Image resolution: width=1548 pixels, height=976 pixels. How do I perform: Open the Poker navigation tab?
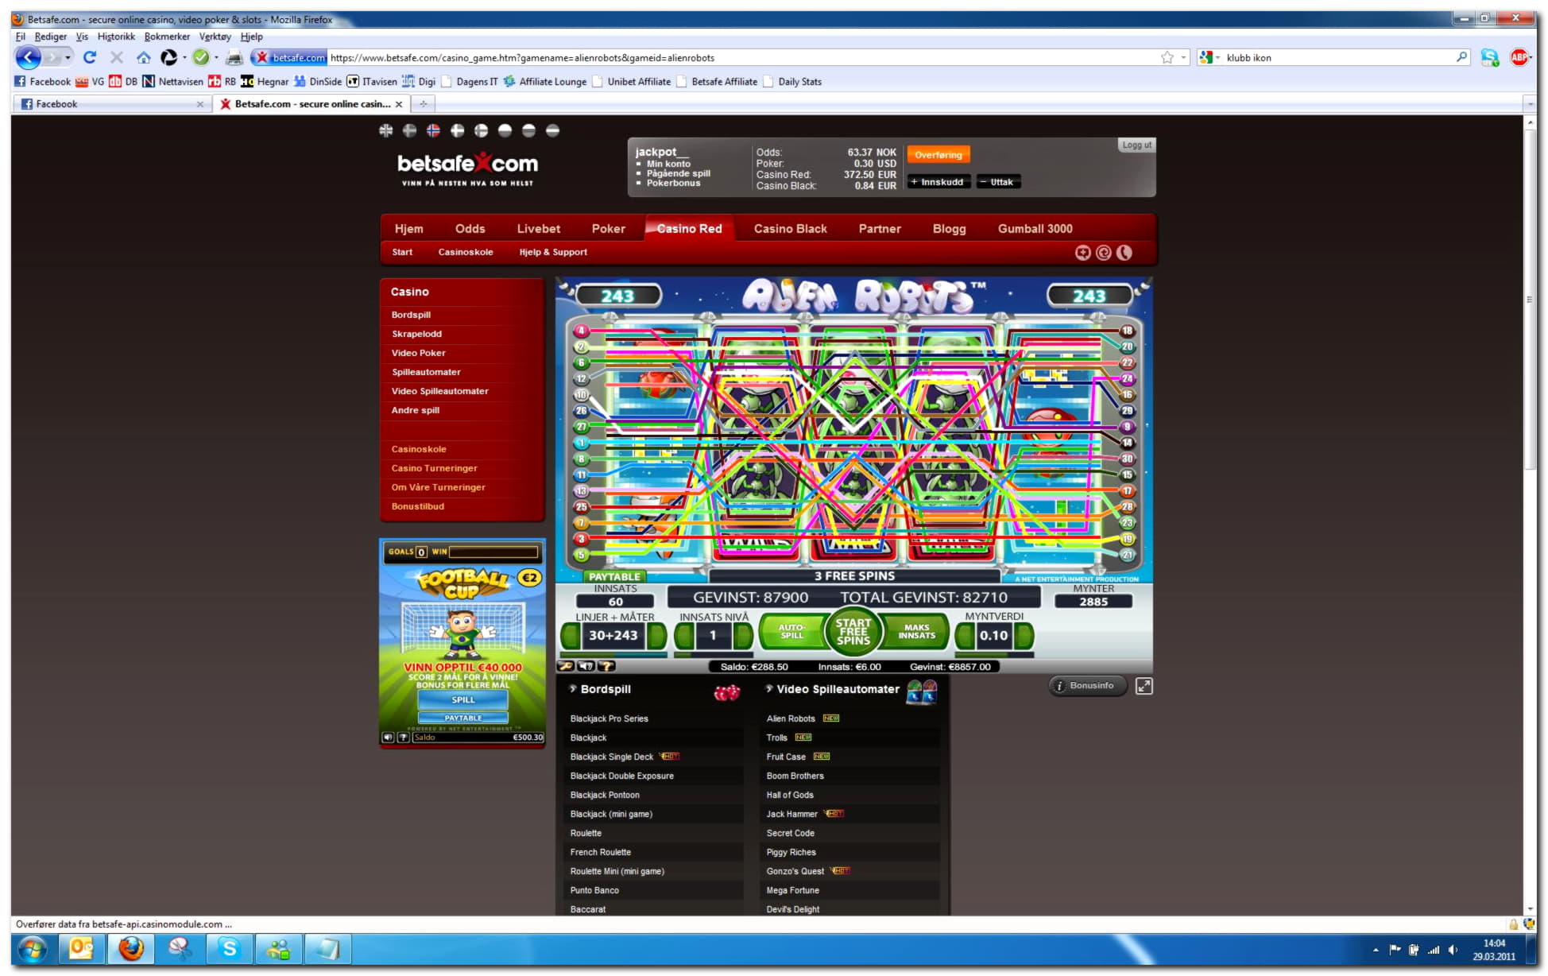pos(608,229)
